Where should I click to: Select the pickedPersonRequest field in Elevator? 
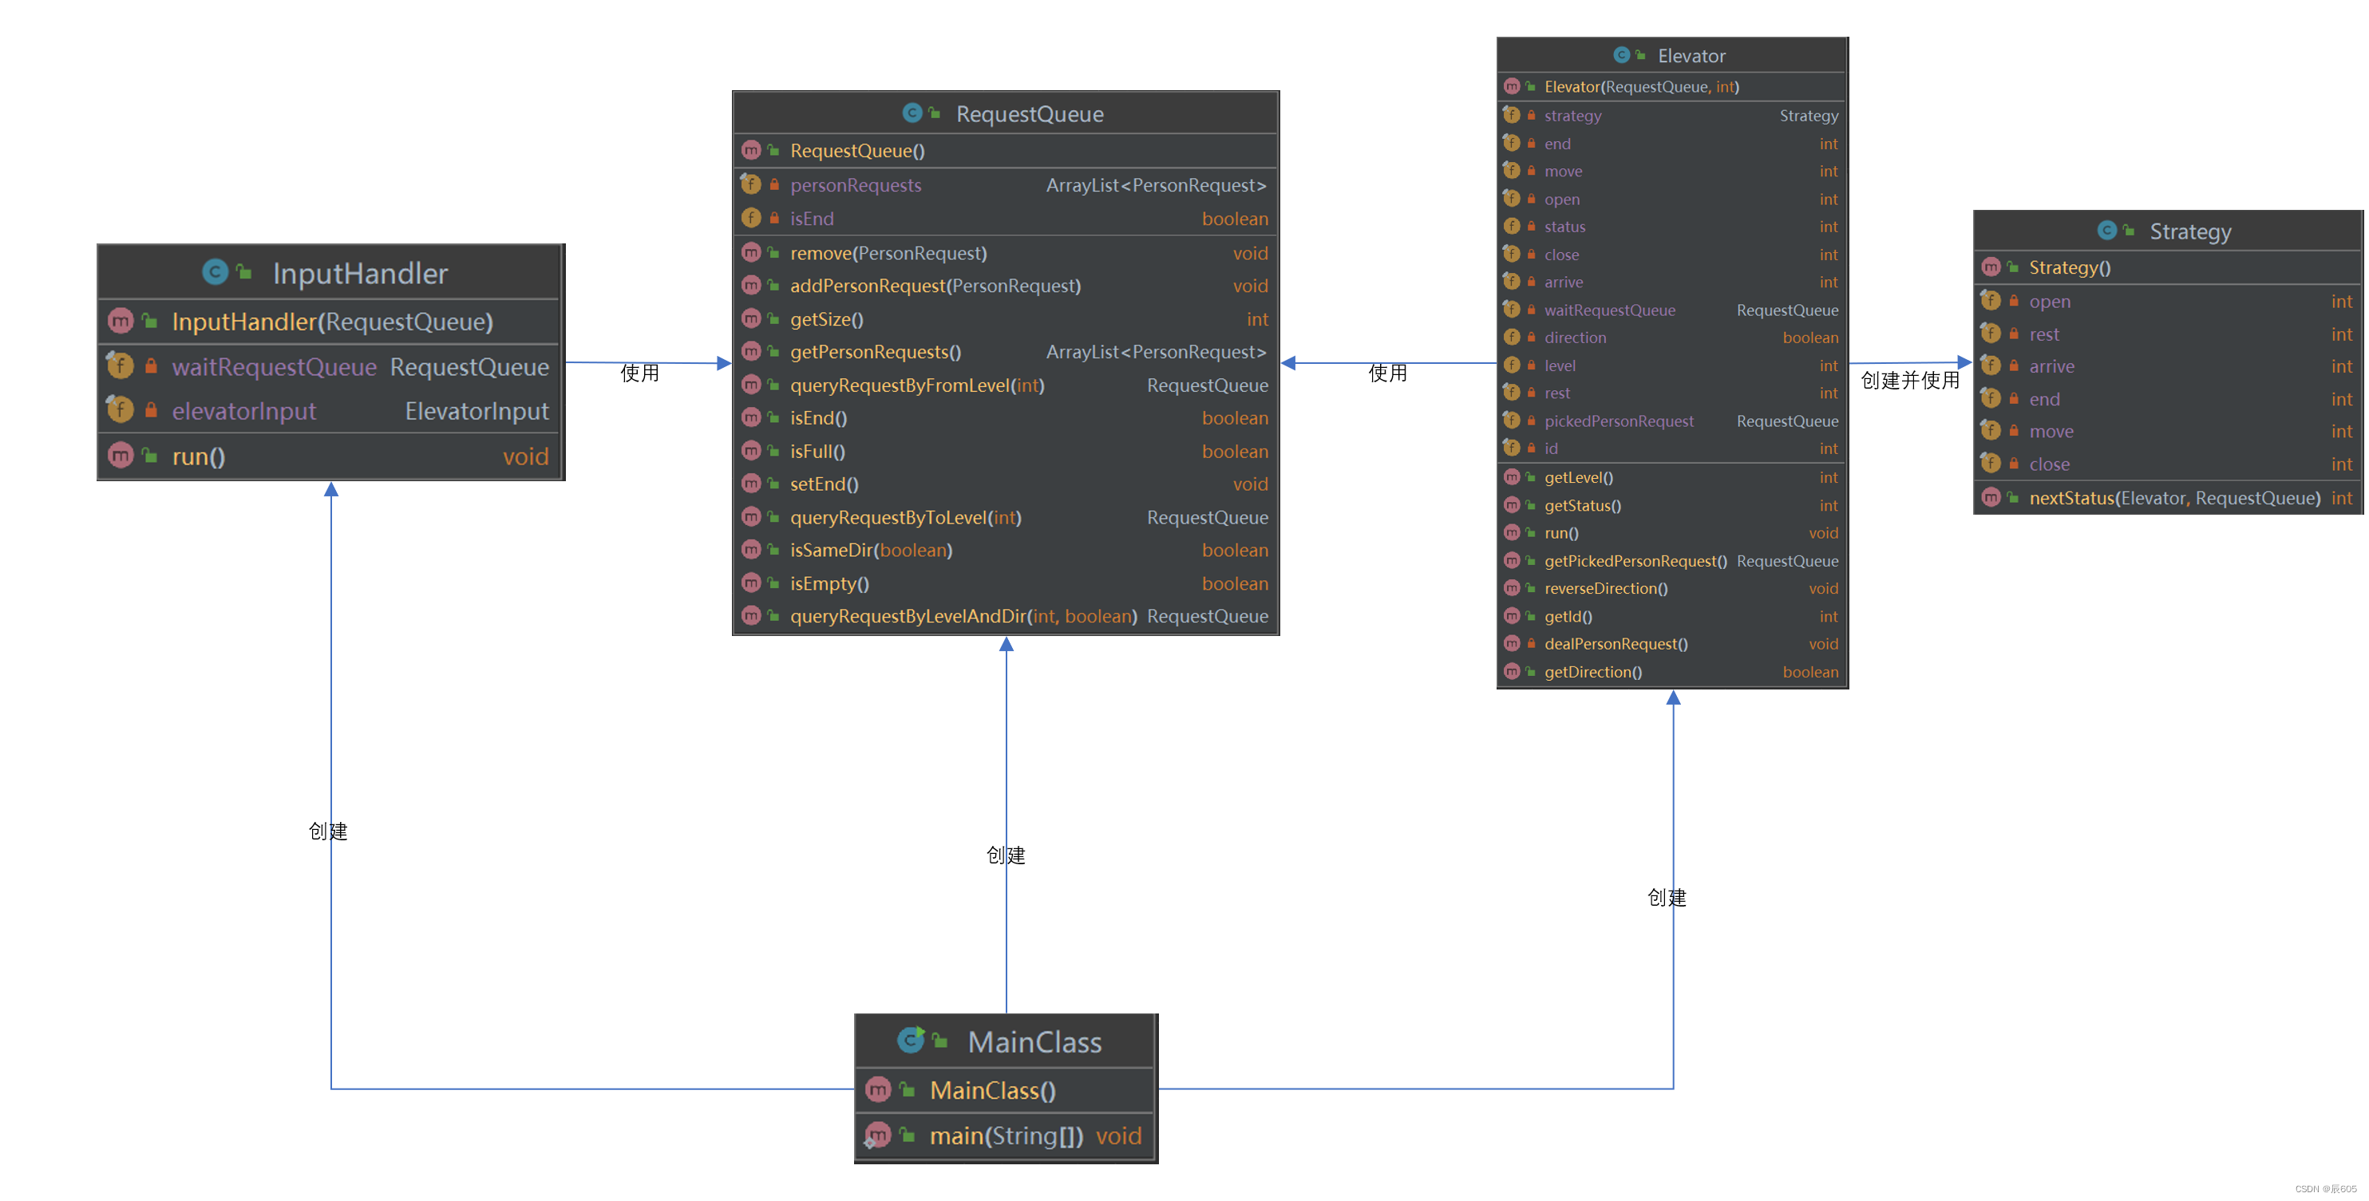(x=1618, y=421)
